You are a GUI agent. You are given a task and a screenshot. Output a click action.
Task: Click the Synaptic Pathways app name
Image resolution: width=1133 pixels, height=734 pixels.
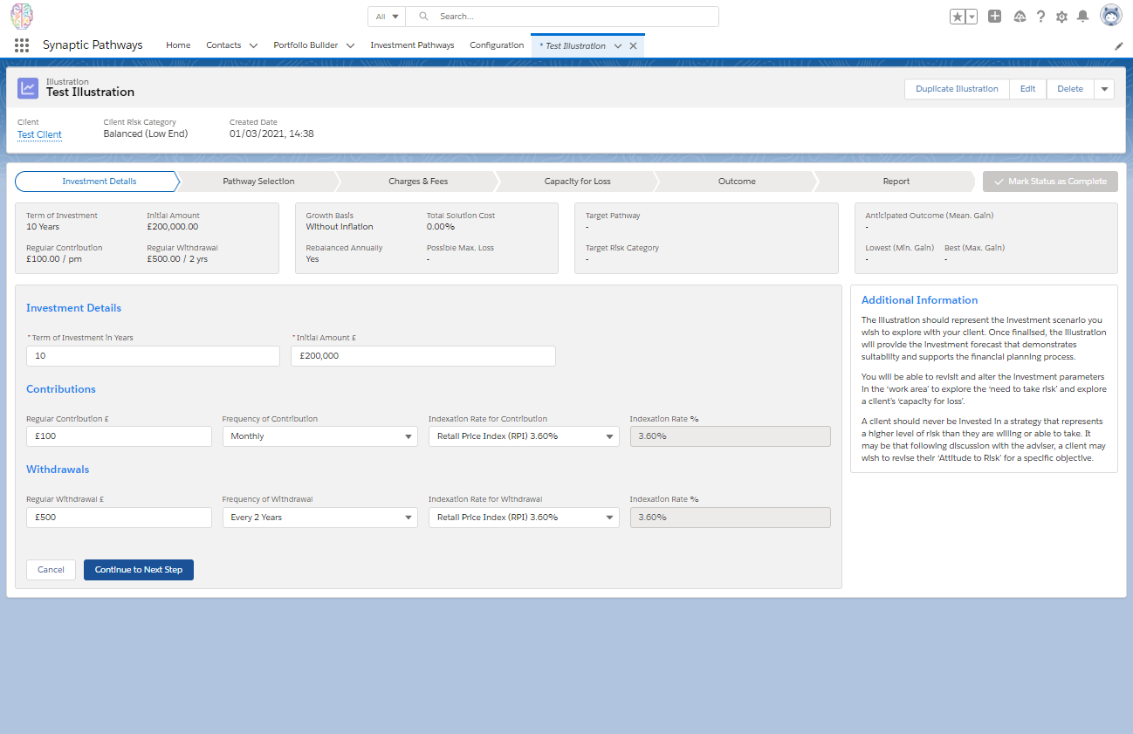pyautogui.click(x=93, y=45)
